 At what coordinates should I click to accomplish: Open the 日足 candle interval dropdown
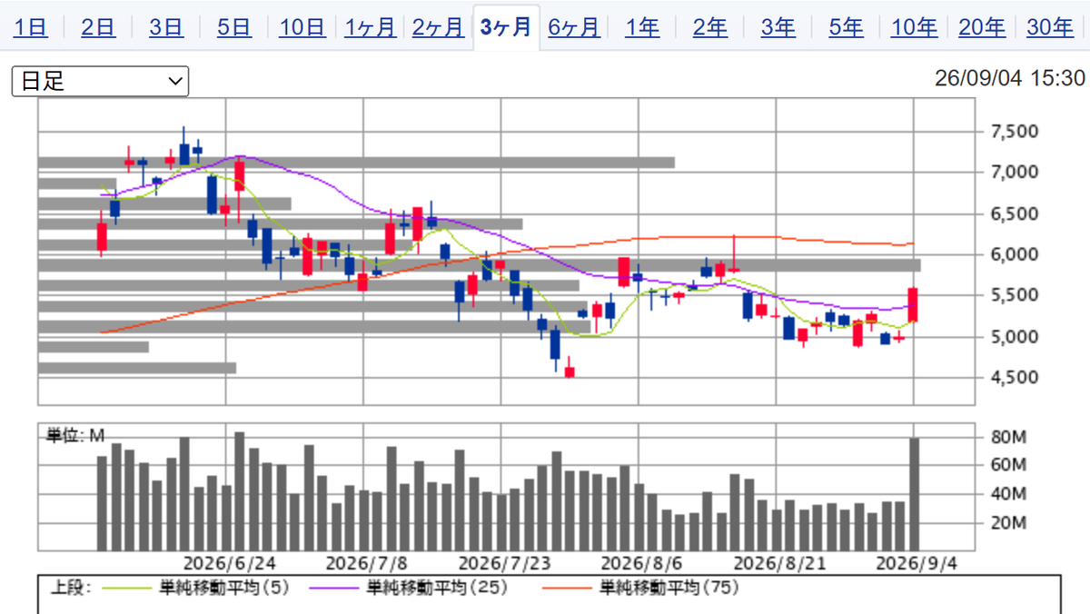(100, 81)
